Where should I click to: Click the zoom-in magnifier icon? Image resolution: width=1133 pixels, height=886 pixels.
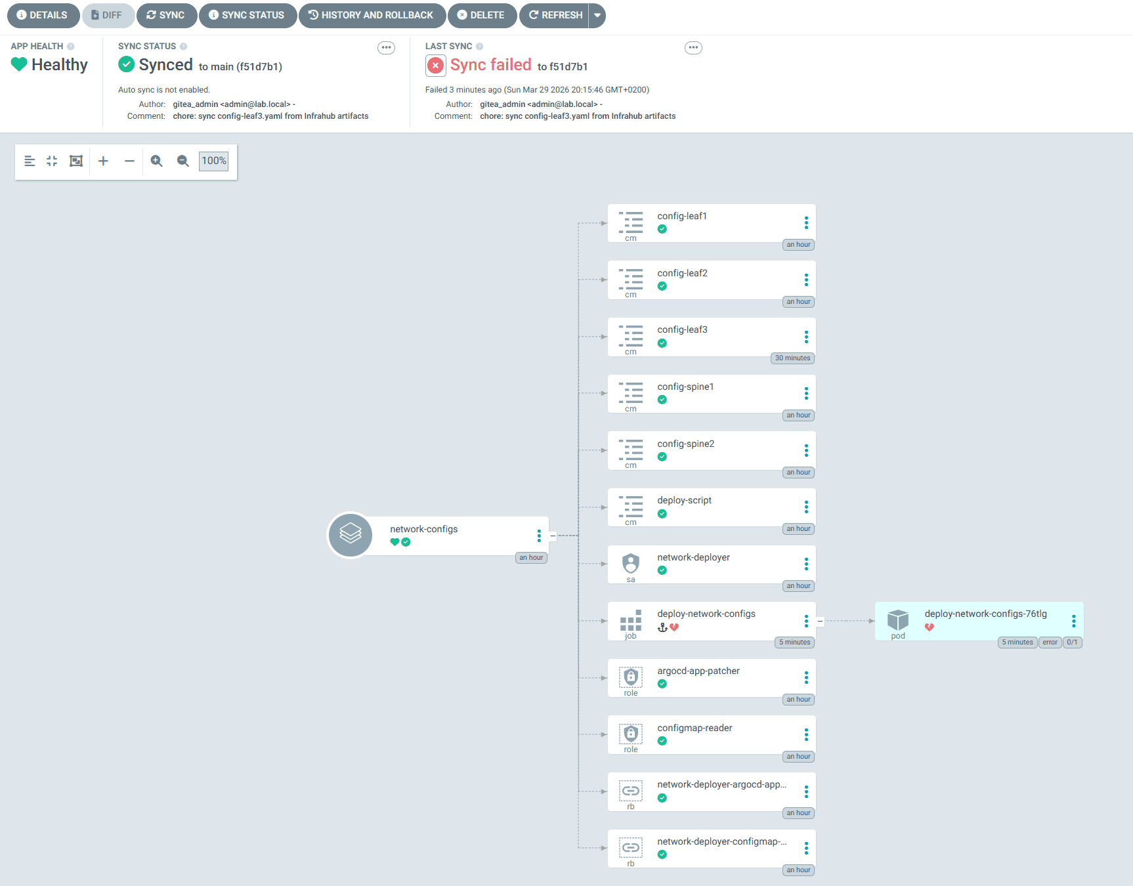(156, 161)
